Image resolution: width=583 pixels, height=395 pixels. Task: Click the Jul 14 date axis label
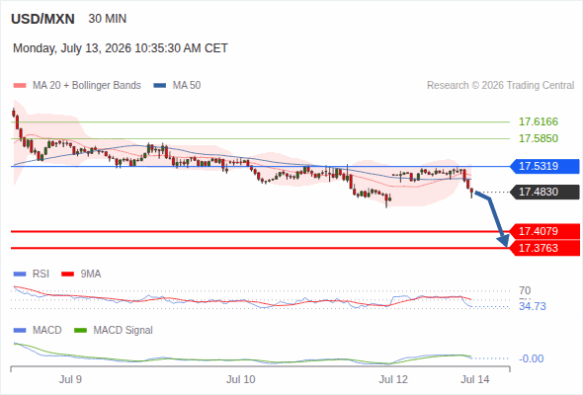(475, 380)
